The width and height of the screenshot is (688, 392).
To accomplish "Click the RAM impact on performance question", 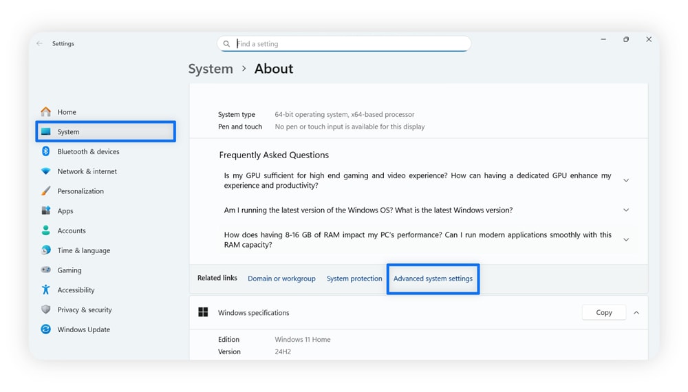I will point(418,239).
